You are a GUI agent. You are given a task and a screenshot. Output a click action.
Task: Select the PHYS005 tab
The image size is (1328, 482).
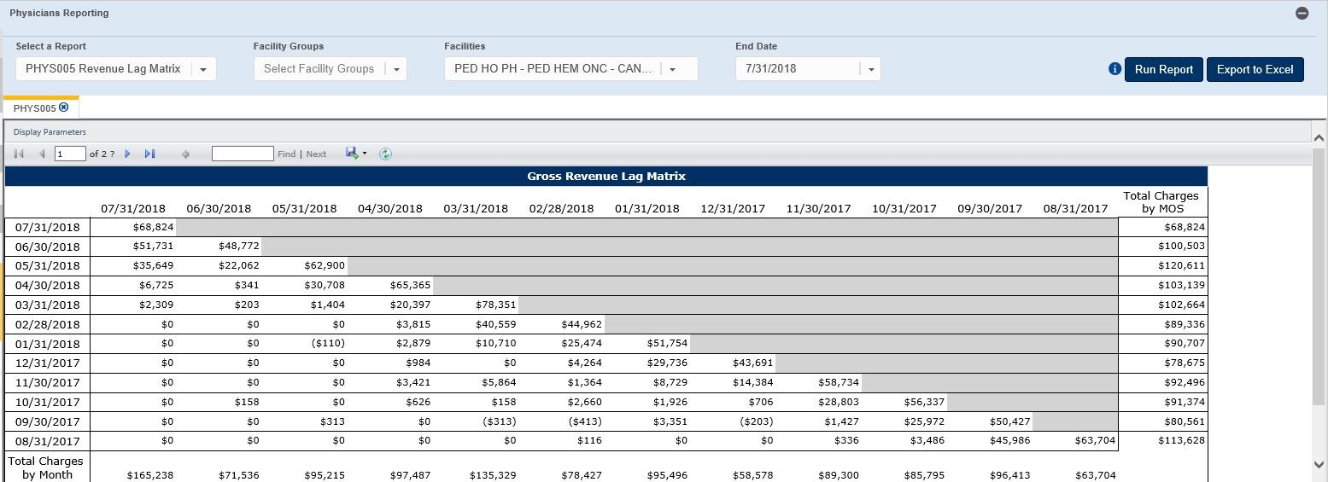click(34, 108)
